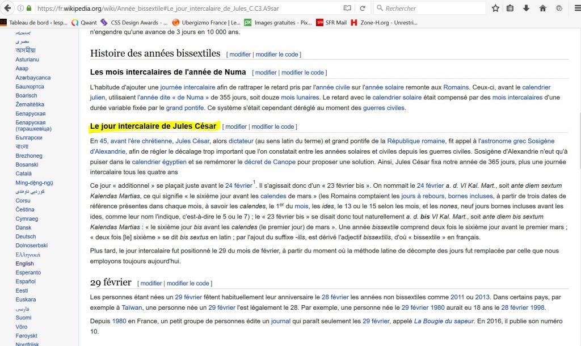Show bookmarks list with the clipboard icon
The width and height of the screenshot is (581, 346).
[x=510, y=9]
